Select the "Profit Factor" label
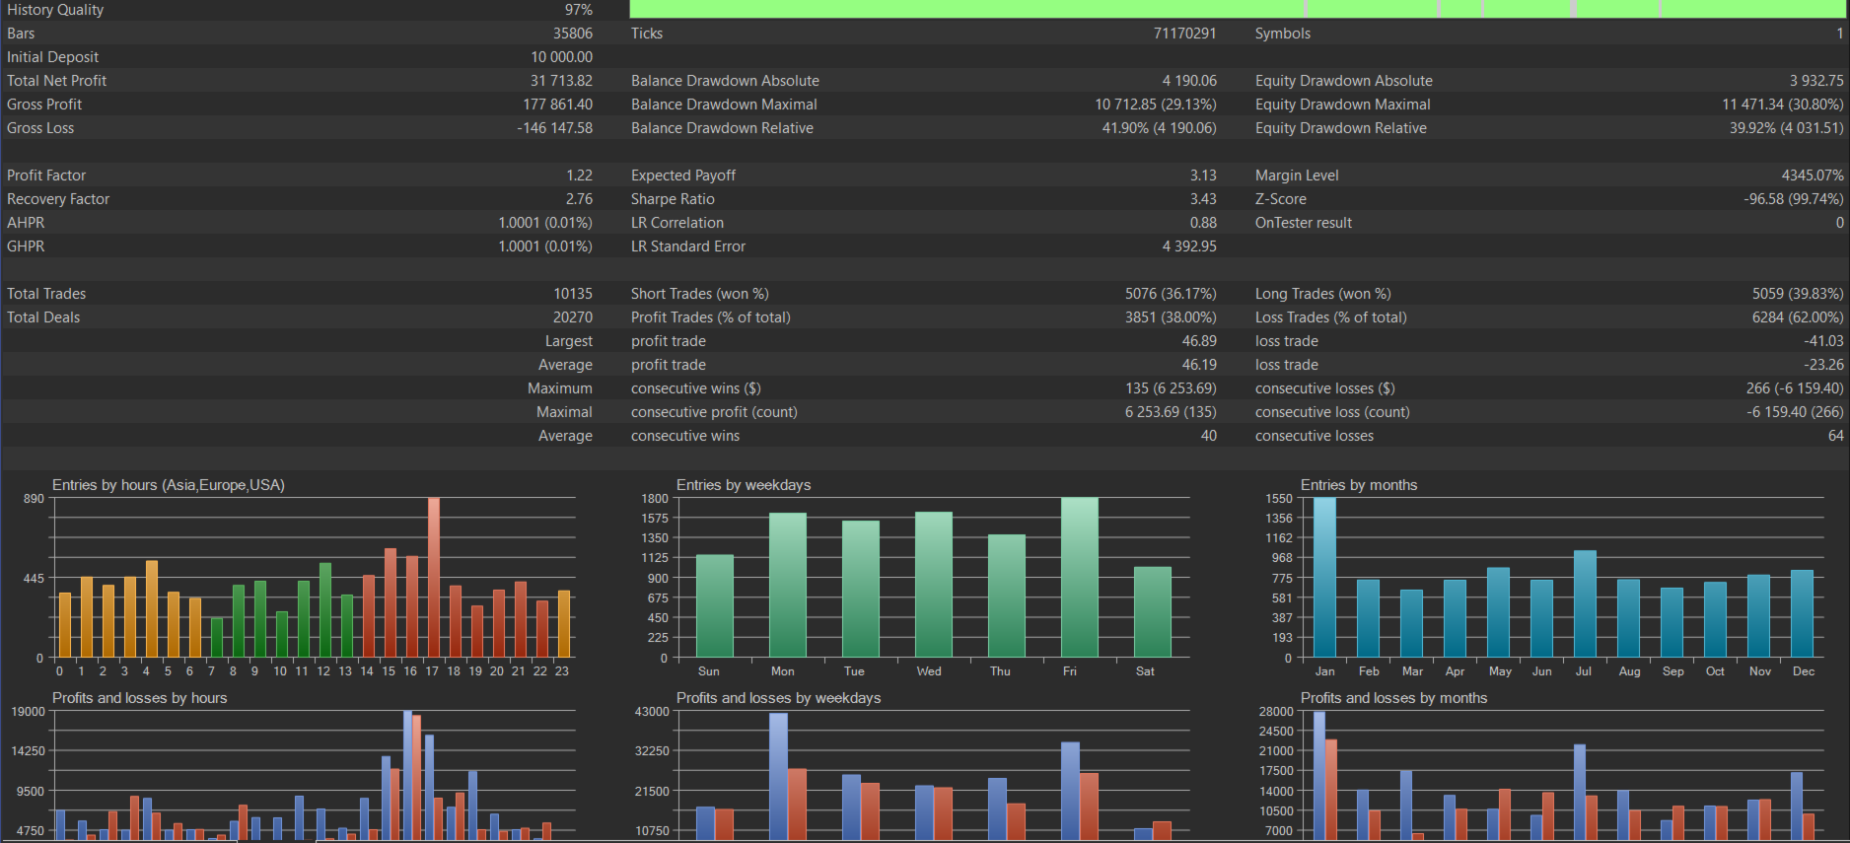 (x=46, y=176)
